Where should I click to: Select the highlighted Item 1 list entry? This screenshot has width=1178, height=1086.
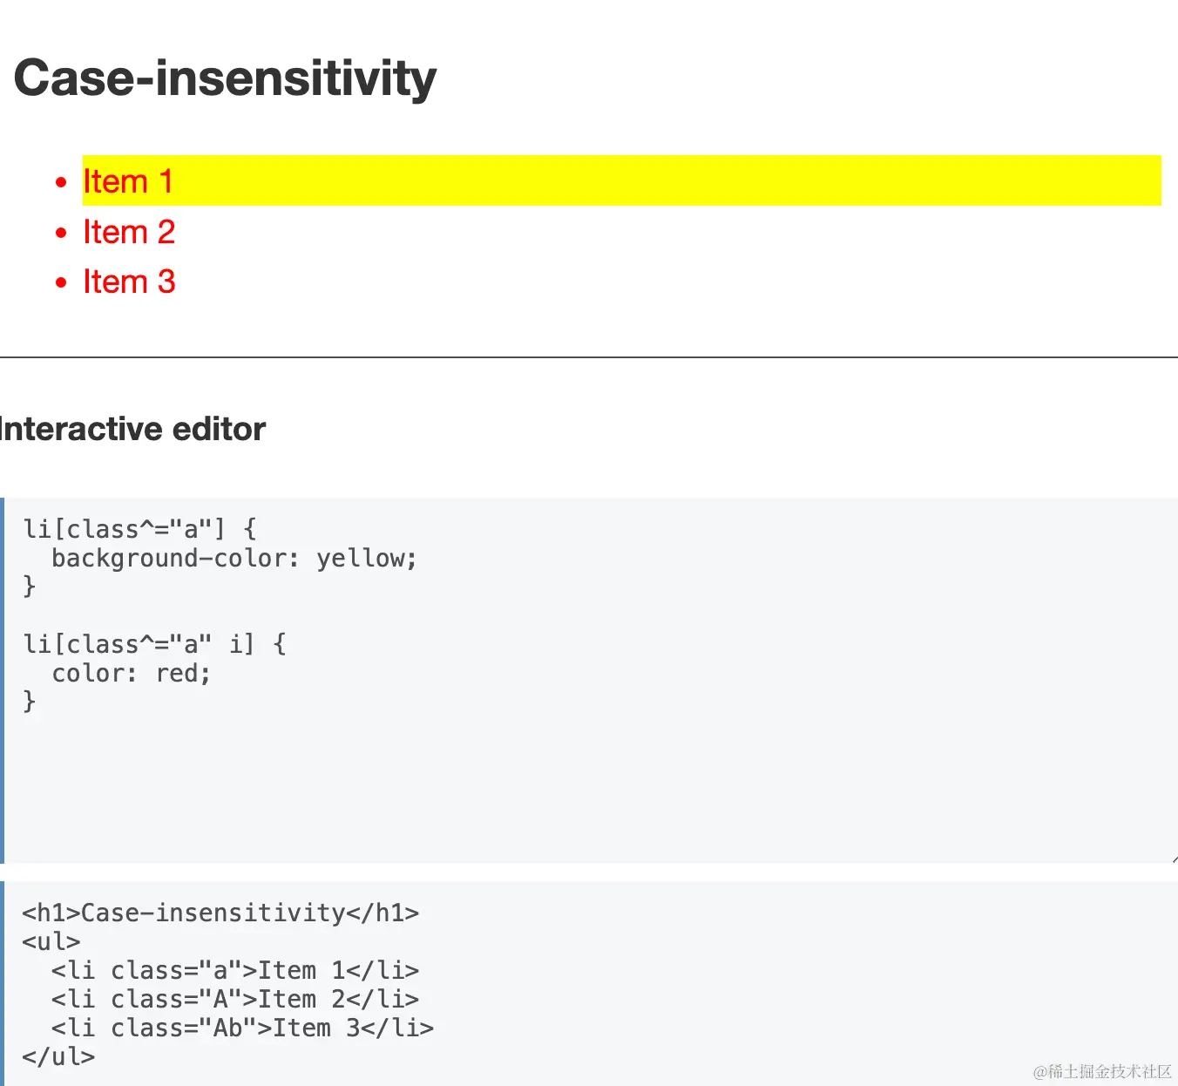coord(128,181)
